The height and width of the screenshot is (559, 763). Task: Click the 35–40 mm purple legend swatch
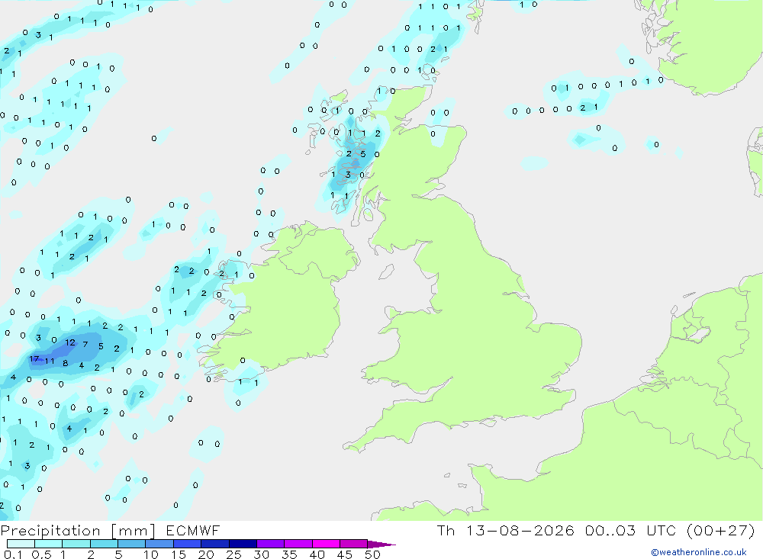click(298, 544)
